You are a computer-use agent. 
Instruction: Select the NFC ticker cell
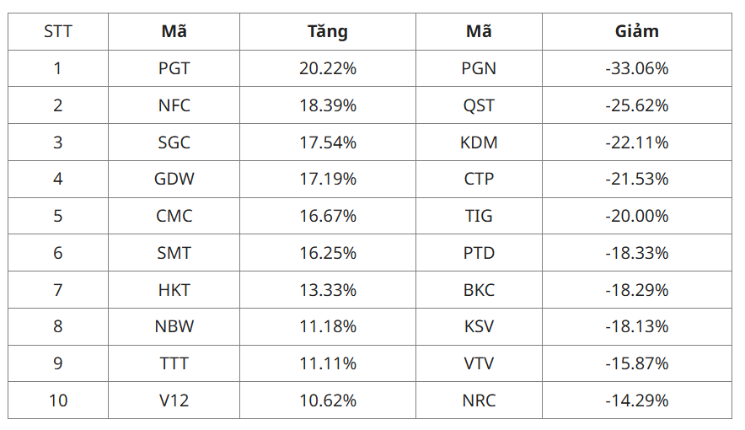[x=174, y=105]
